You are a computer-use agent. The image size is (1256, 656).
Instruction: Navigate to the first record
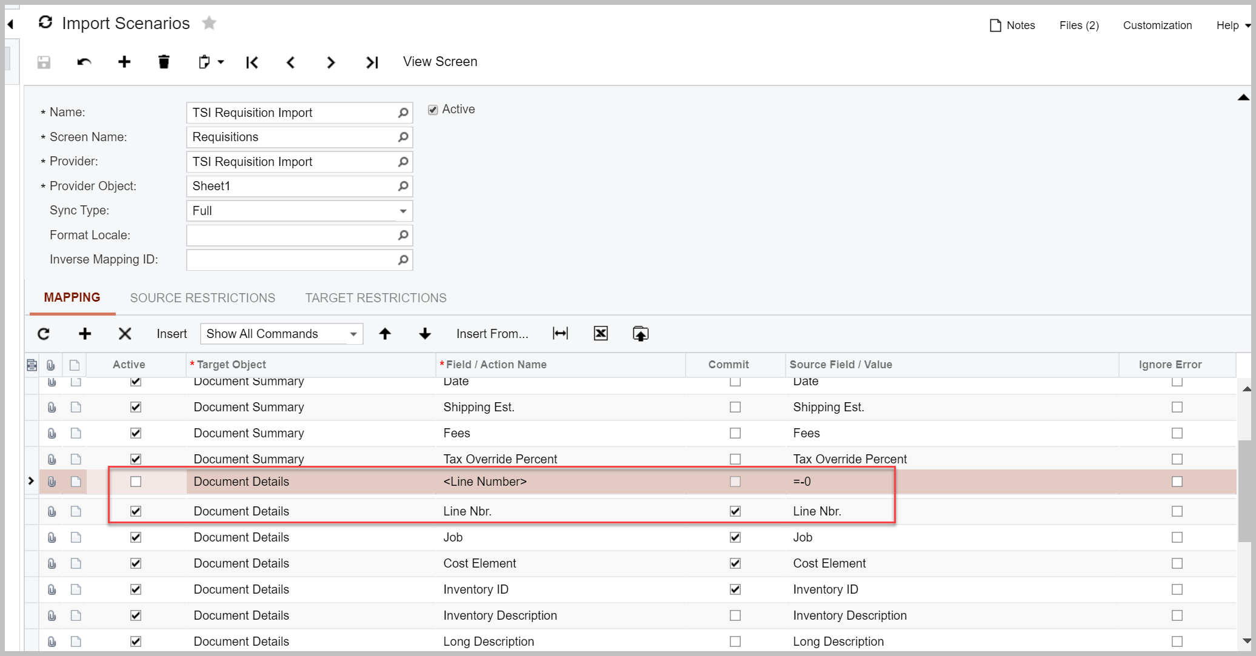click(252, 62)
